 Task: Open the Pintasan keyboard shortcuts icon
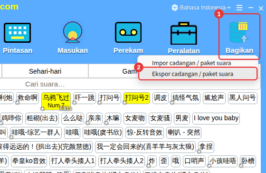[x=17, y=33]
